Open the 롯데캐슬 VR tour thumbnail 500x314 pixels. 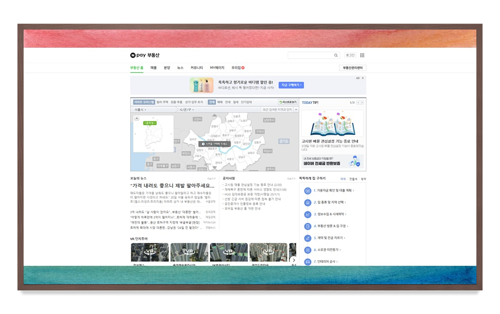[189, 252]
